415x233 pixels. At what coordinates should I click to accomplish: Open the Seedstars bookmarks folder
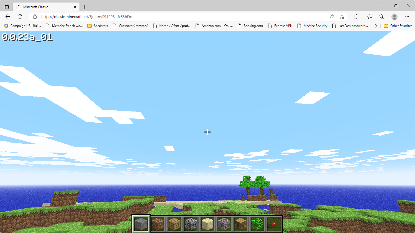tap(98, 26)
